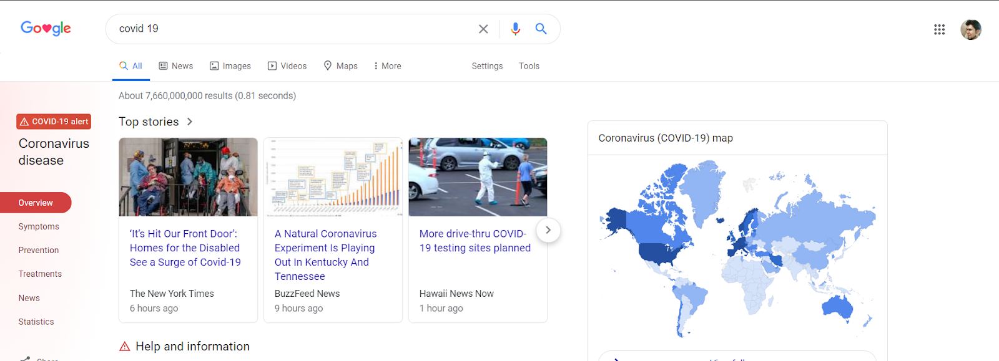This screenshot has height=361, width=999.
Task: Click the Hawaii News Now source label
Action: pos(456,294)
